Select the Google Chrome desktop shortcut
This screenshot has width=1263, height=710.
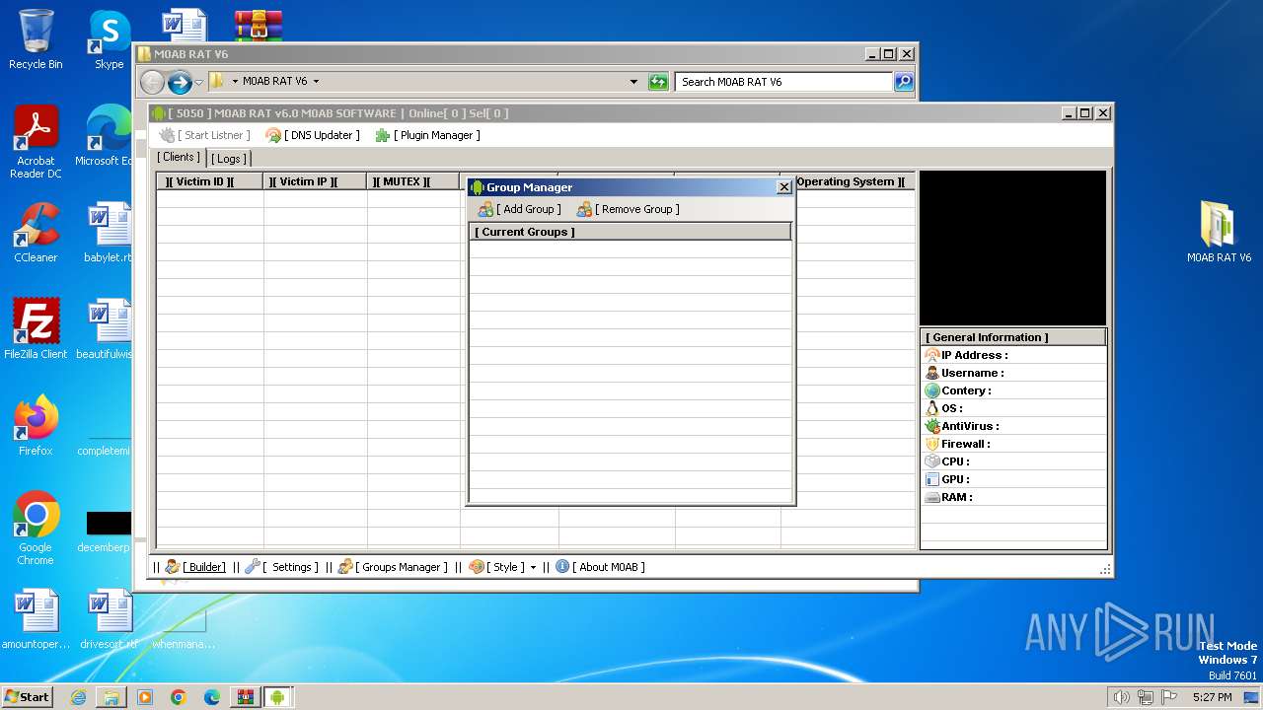pyautogui.click(x=36, y=529)
